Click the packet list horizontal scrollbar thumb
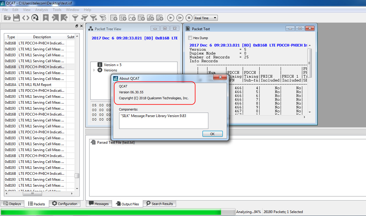Screen dimensions: 366x216 tap(32, 194)
